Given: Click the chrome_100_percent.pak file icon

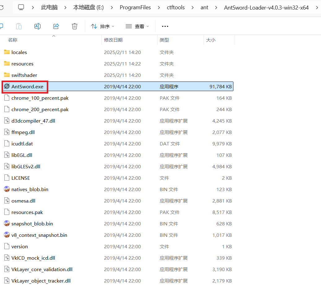Looking at the screenshot, I should (x=7, y=98).
